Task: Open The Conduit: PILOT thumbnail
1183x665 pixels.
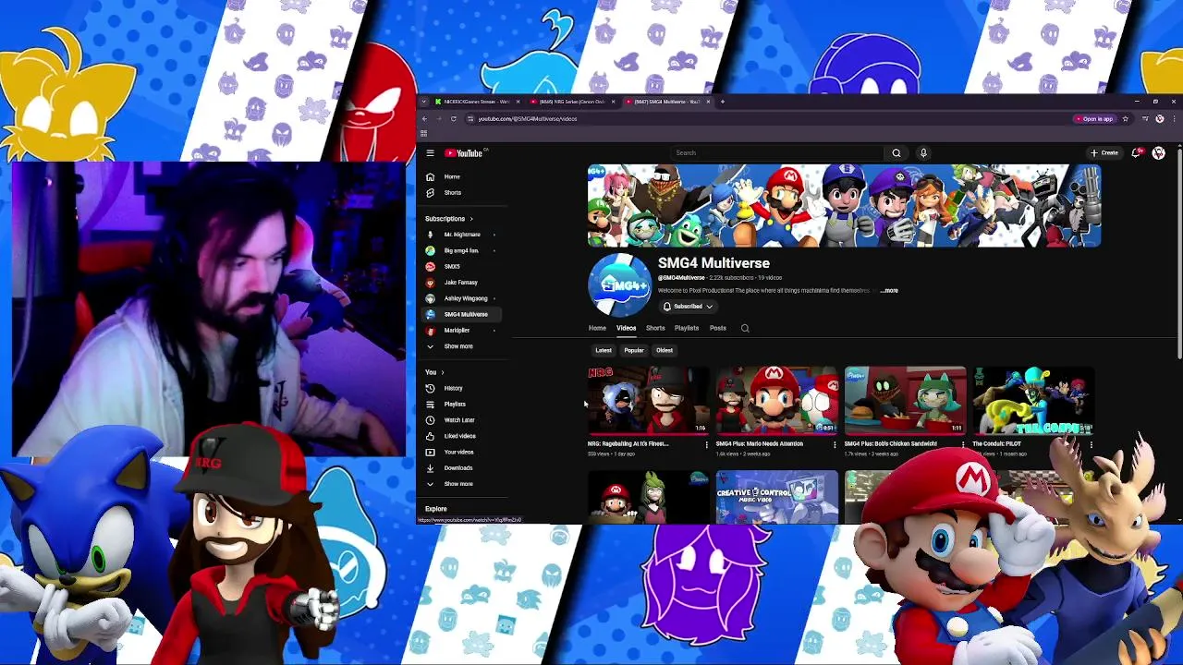Action: click(1033, 400)
